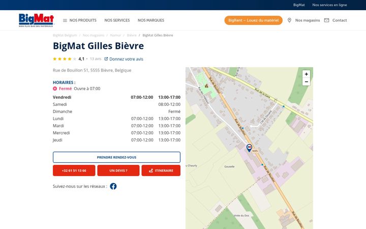
Task: Click the address Rue de Bouillon 51 text
Action: 92,70
